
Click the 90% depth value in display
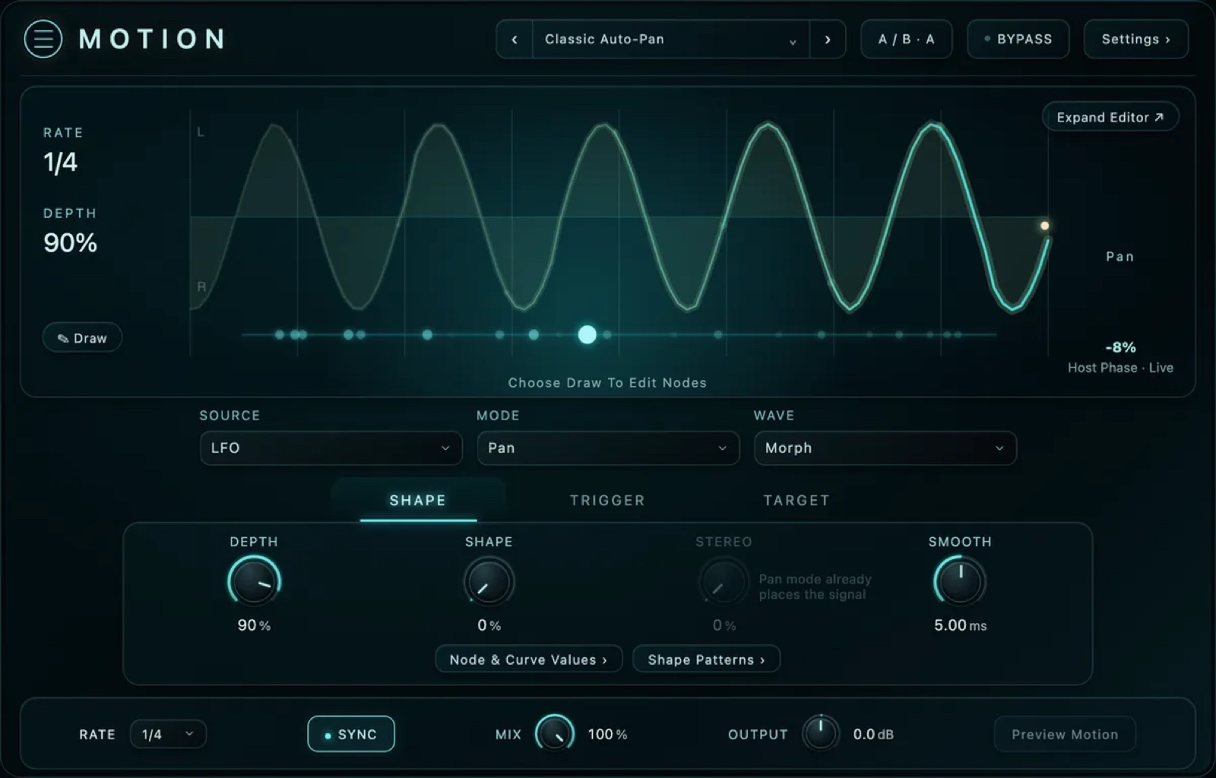(70, 243)
